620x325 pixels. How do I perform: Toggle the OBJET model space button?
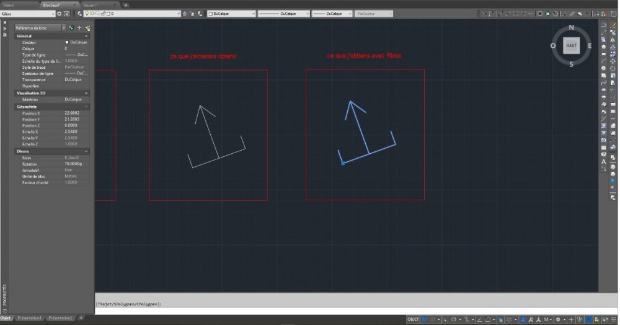coord(413,319)
